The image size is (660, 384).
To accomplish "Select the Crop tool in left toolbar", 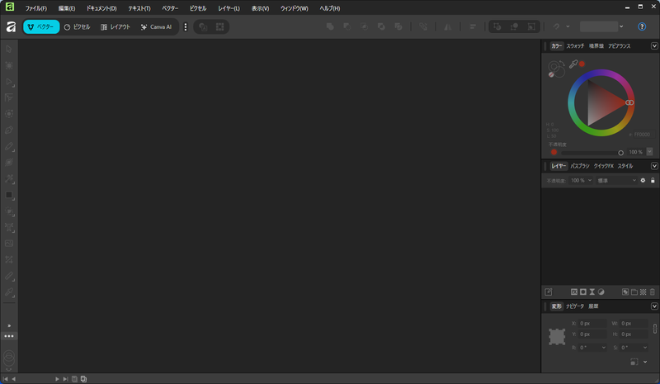I will (x=9, y=259).
